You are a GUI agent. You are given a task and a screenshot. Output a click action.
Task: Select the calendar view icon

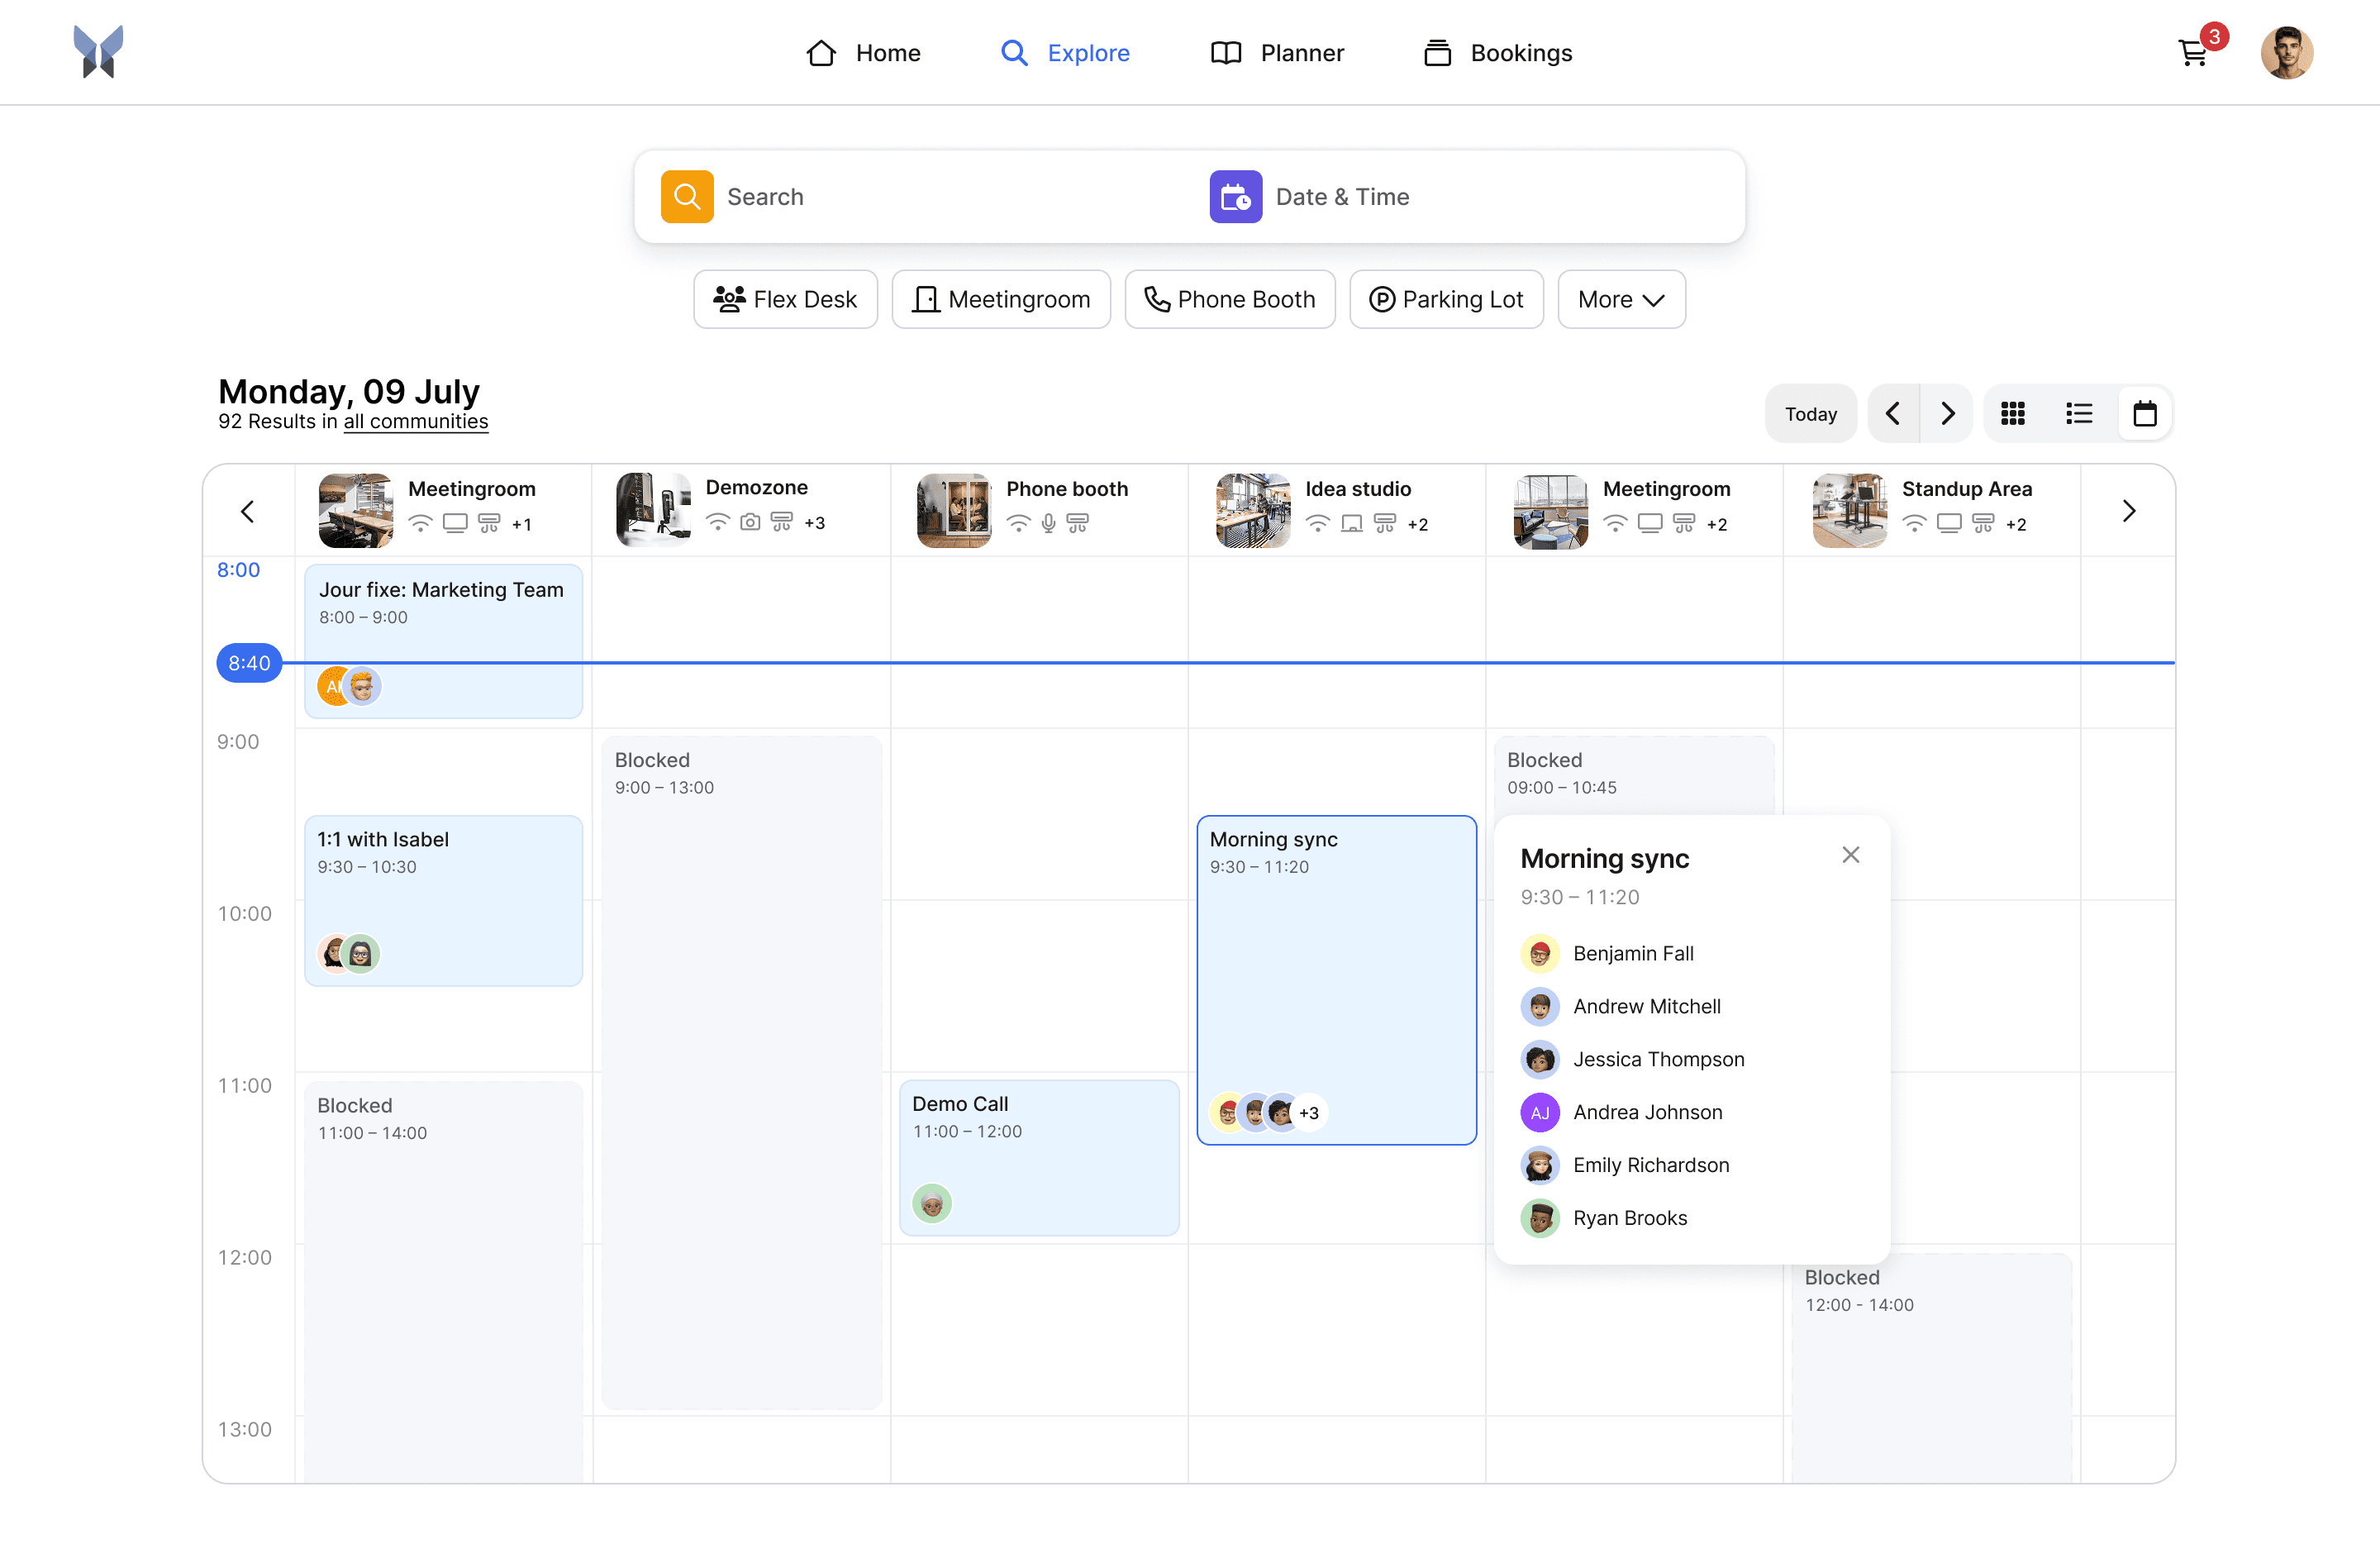2144,414
